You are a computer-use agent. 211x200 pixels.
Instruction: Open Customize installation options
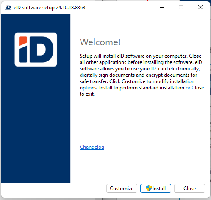(x=122, y=188)
